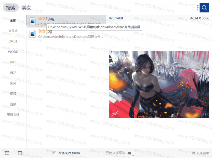Open the calendar date filter icon
The height and width of the screenshot is (158, 212).
(x=20, y=153)
